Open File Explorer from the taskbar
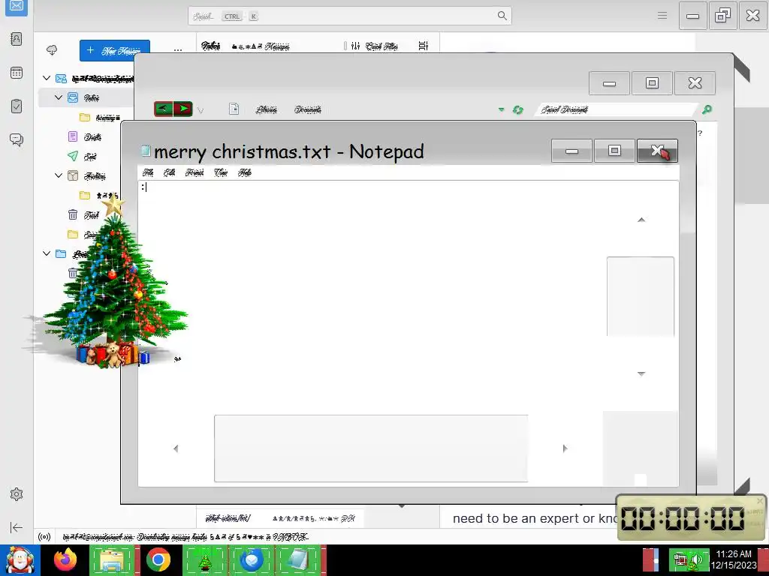This screenshot has width=769, height=576. (x=112, y=560)
